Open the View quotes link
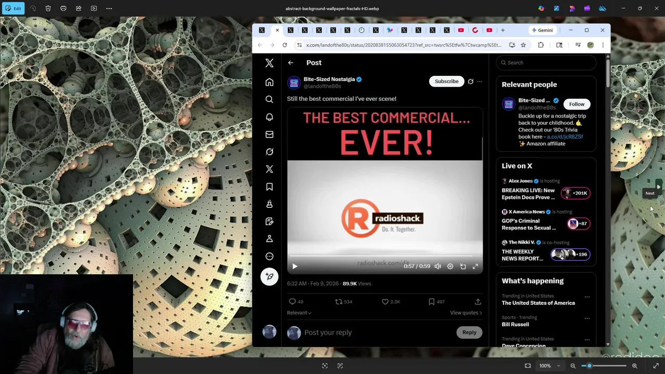 pyautogui.click(x=466, y=313)
